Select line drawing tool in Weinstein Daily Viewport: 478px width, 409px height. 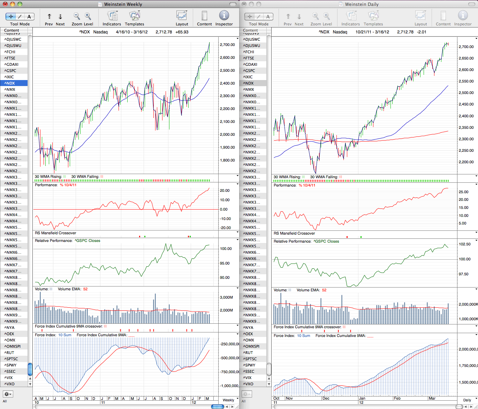click(259, 16)
